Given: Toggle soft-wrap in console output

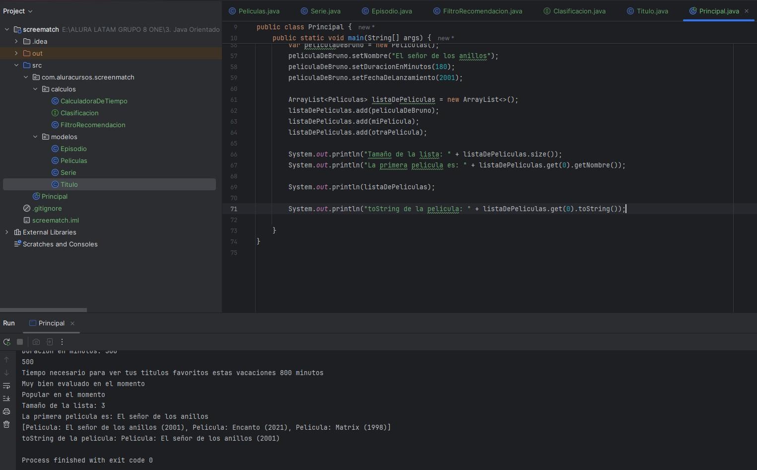Looking at the screenshot, I should pyautogui.click(x=6, y=386).
